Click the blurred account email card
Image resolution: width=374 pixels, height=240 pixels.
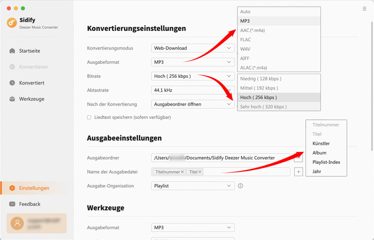click(37, 224)
